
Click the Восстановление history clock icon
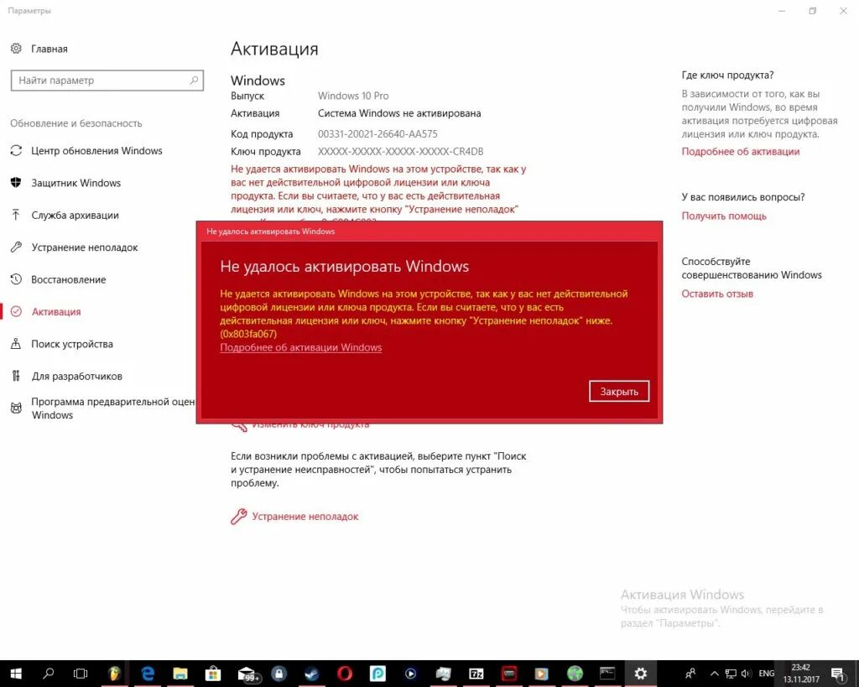click(x=17, y=279)
